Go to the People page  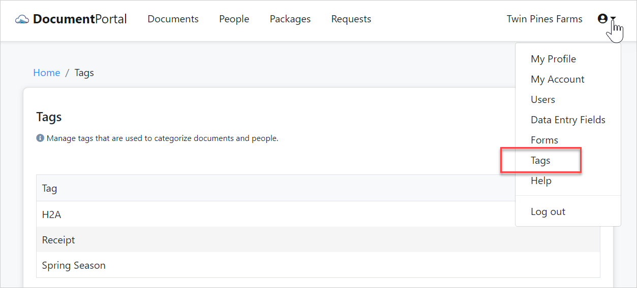234,19
